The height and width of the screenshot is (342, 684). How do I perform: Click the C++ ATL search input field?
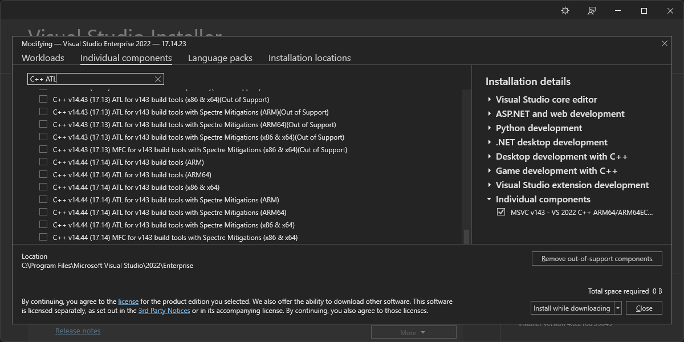coord(91,79)
